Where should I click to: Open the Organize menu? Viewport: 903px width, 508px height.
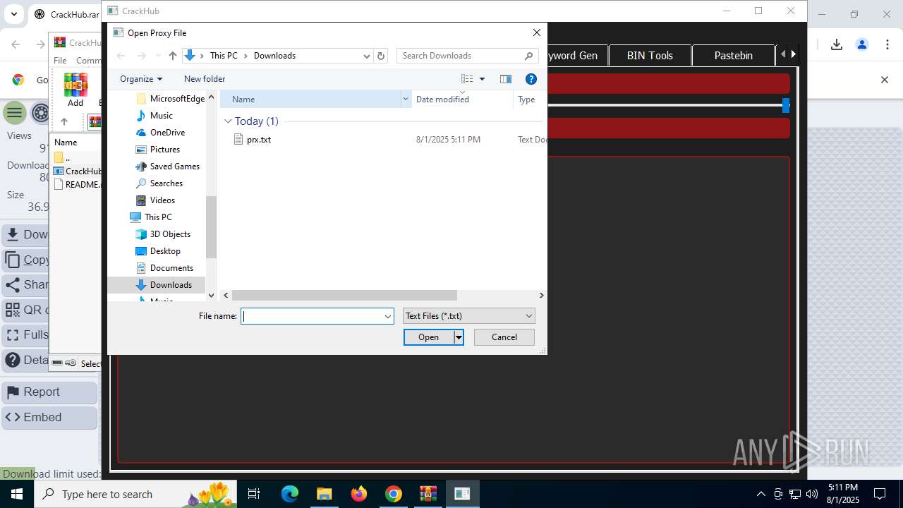(x=141, y=79)
